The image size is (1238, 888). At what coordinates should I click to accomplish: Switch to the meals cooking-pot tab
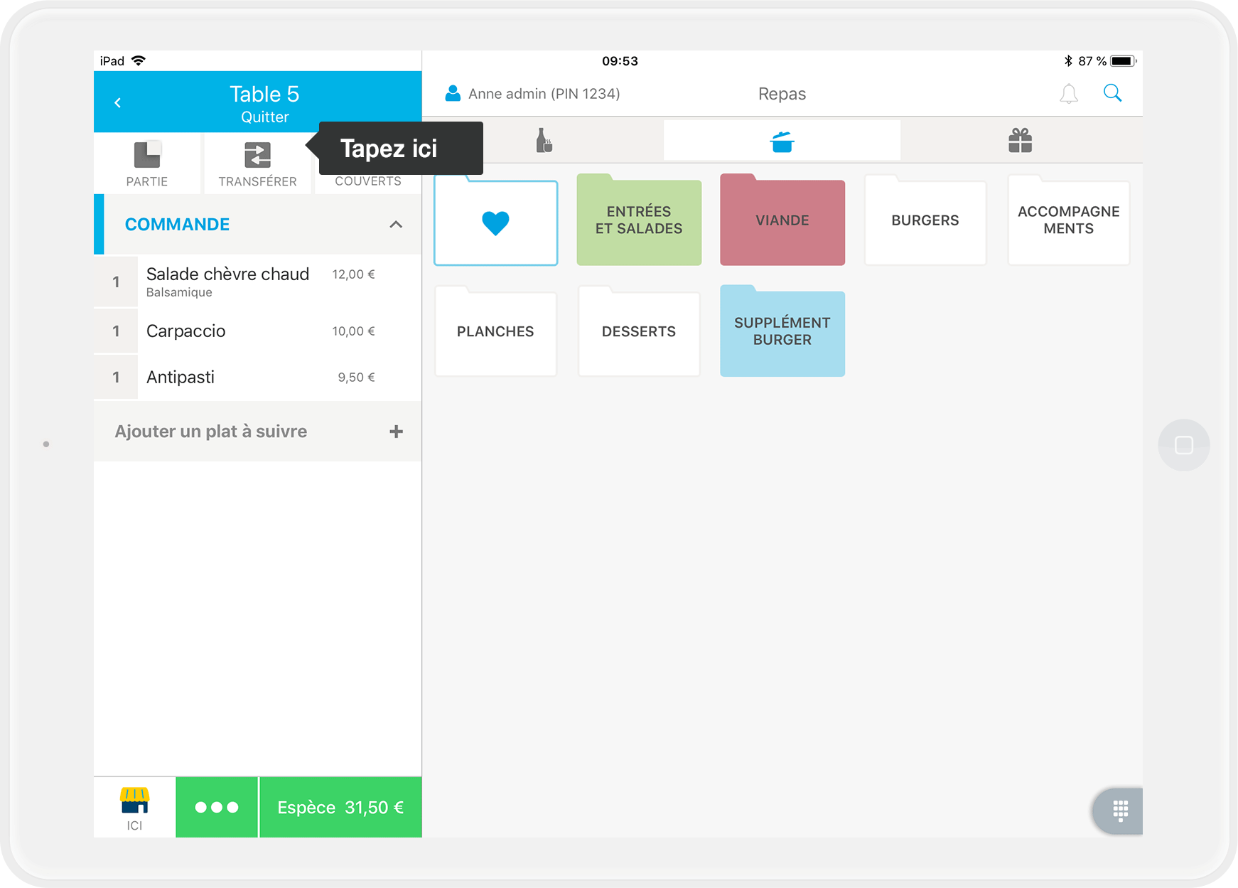tap(782, 141)
